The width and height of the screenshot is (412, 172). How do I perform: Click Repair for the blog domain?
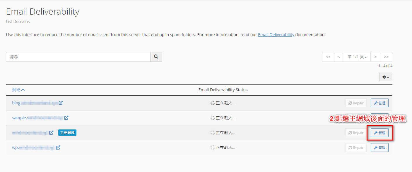click(x=356, y=103)
